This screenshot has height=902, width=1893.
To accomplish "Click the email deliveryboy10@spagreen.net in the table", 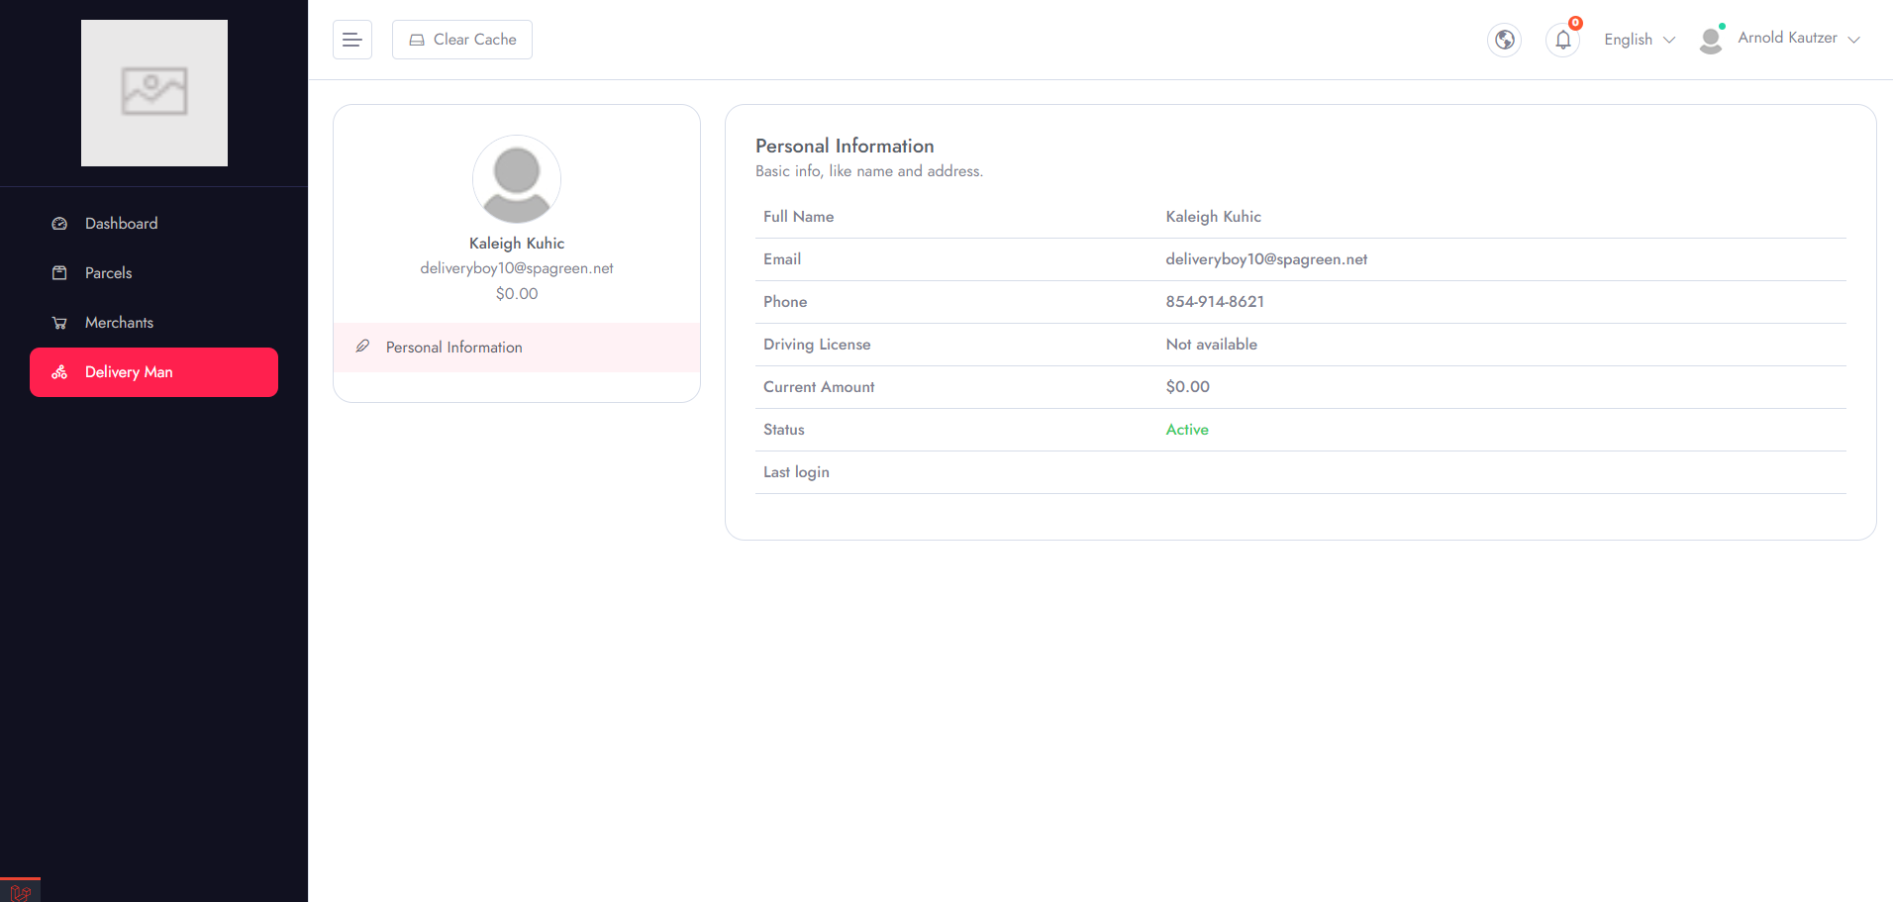I will (x=1266, y=259).
